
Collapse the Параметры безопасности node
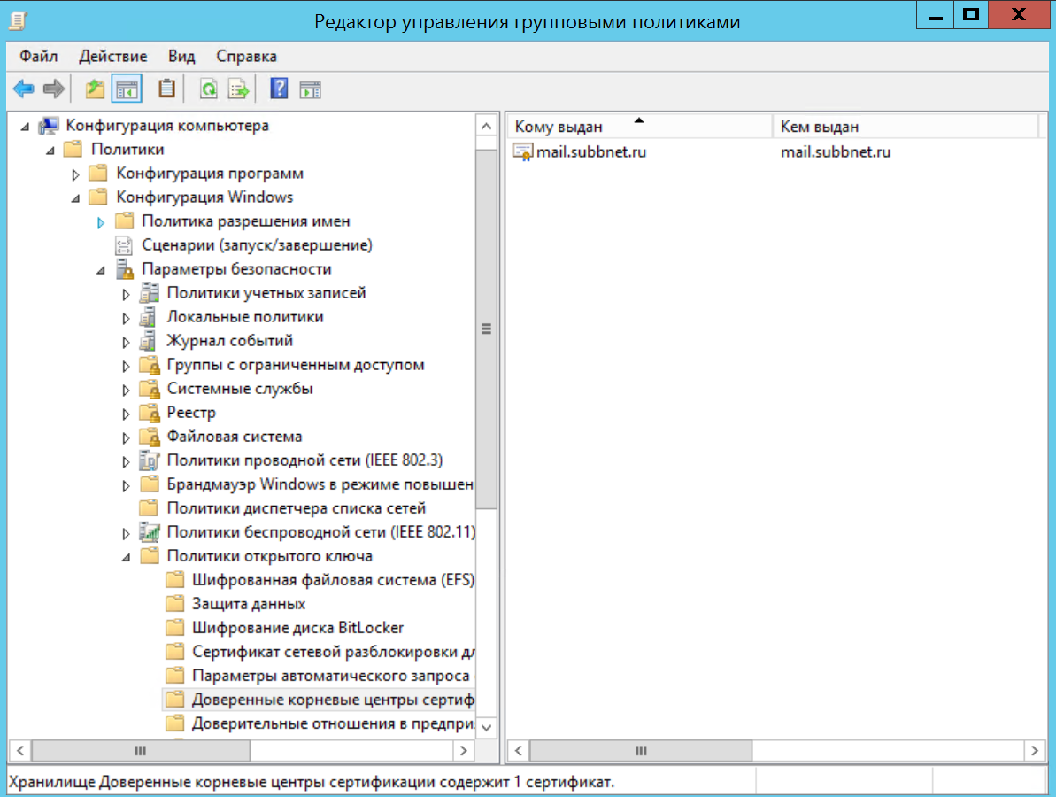101,269
